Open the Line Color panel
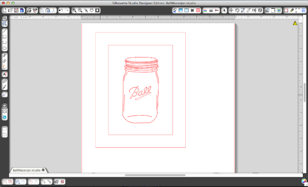This screenshot has height=187, width=308. point(205,10)
